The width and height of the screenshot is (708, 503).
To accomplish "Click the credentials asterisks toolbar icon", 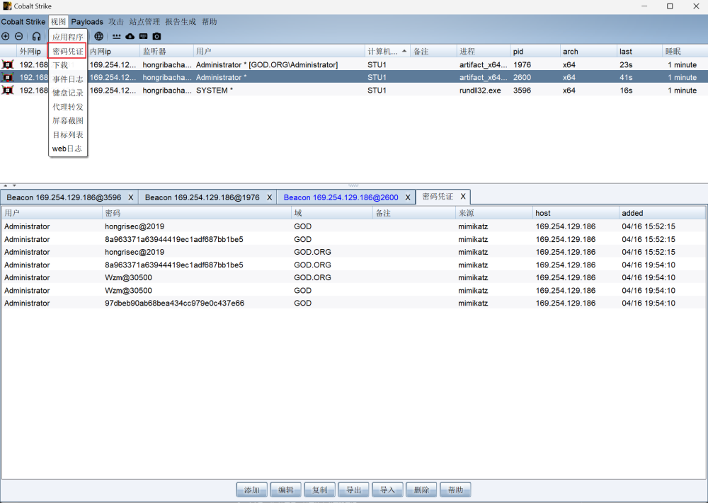I will pyautogui.click(x=116, y=36).
